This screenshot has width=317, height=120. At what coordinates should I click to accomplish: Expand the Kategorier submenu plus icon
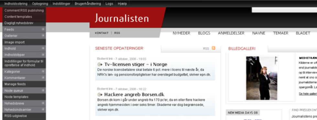[x=43, y=71]
